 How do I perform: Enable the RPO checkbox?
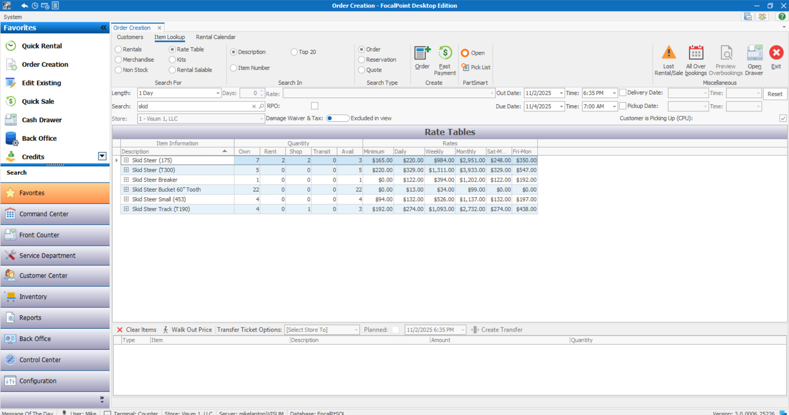click(x=315, y=106)
